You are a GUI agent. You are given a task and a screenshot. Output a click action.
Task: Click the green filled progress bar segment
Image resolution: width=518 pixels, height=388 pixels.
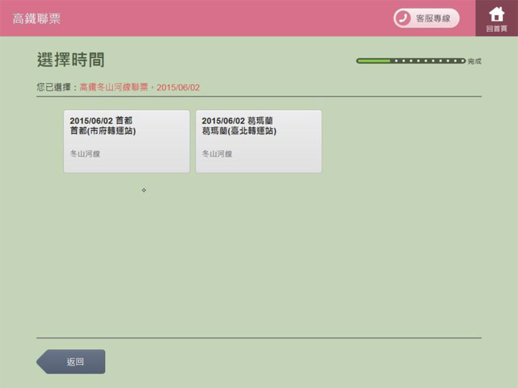click(x=373, y=61)
